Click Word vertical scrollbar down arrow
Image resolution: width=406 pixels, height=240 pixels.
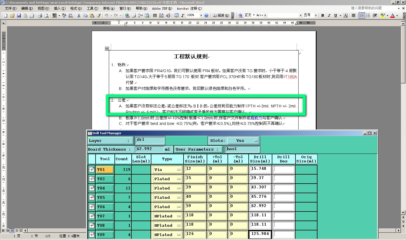tap(403, 212)
